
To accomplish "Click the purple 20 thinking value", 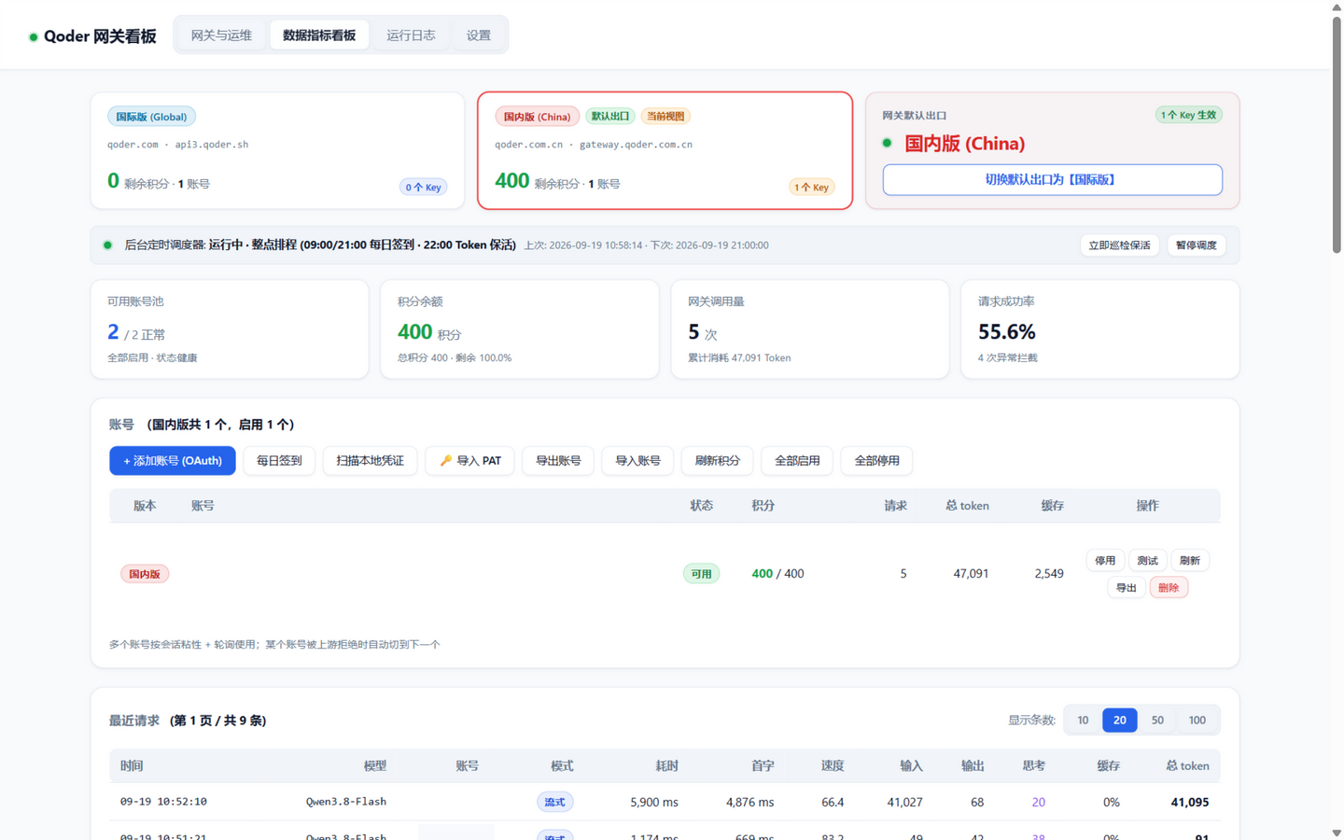I will pos(1038,803).
